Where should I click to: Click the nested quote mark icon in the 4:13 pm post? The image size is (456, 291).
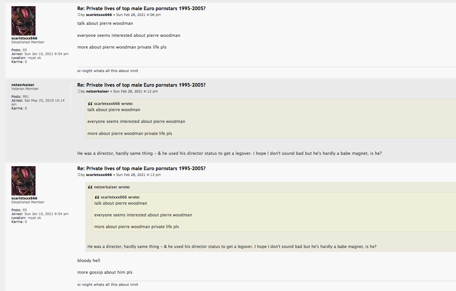tap(97, 197)
